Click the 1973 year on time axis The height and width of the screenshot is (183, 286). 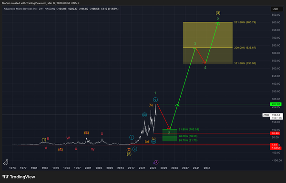12,168
